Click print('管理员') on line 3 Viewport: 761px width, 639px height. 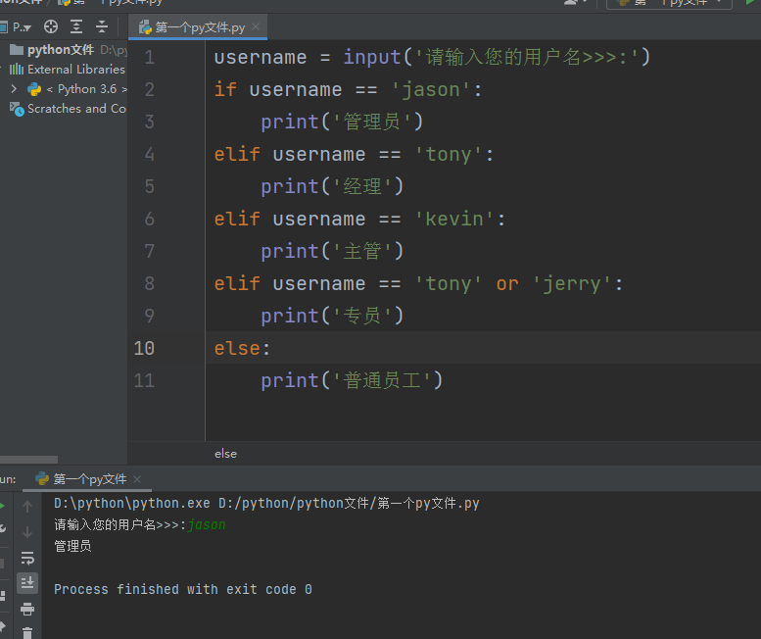[342, 122]
